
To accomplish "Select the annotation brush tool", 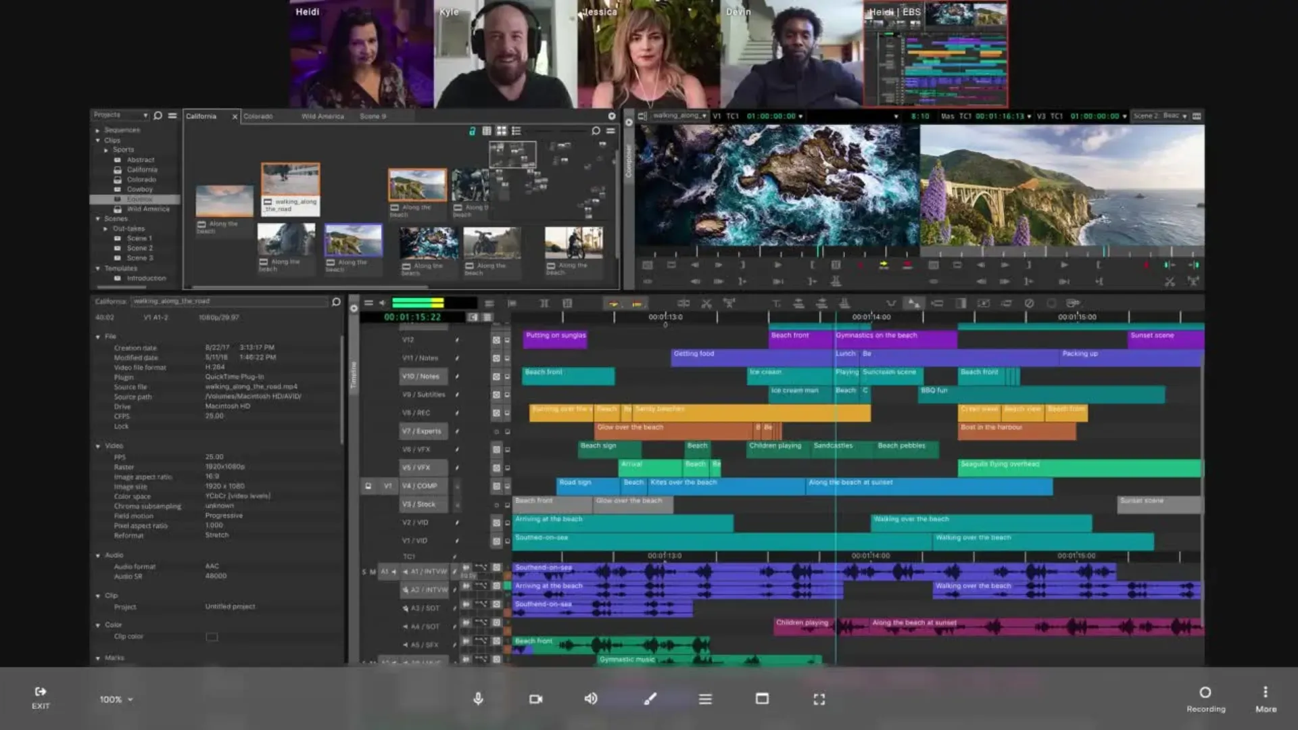I will [650, 699].
